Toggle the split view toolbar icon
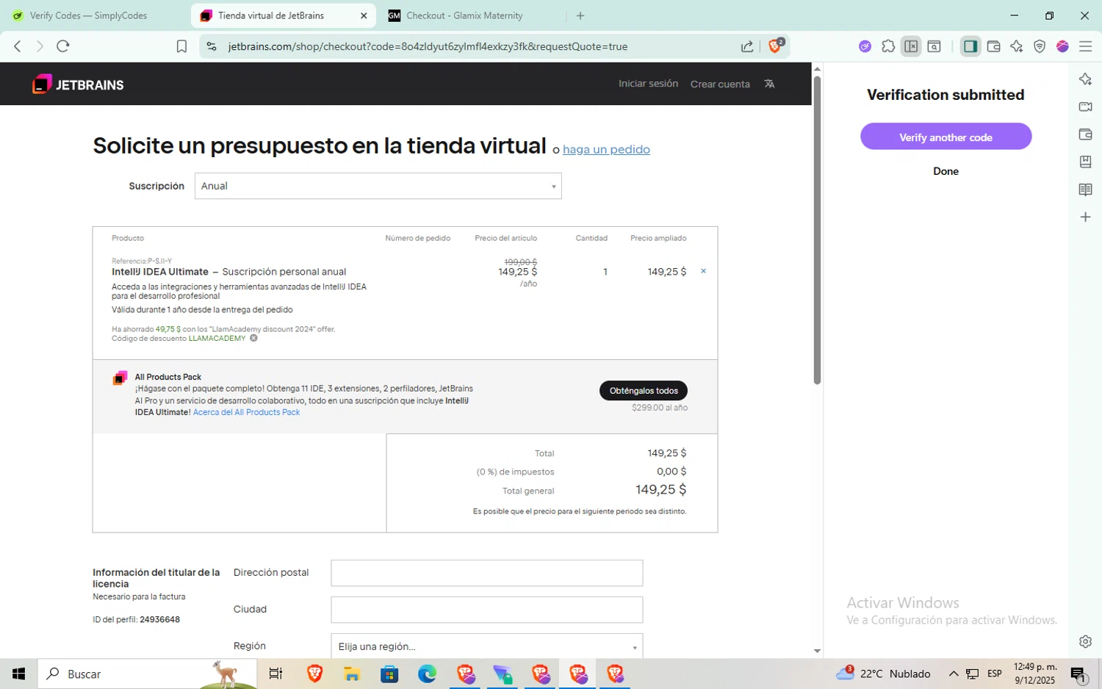 911,46
